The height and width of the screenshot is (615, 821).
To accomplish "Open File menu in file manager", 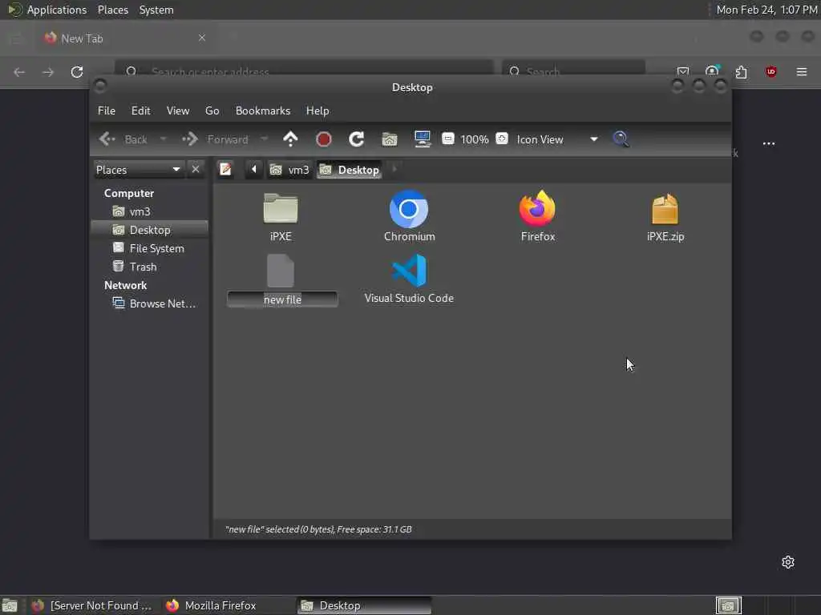I will (107, 111).
